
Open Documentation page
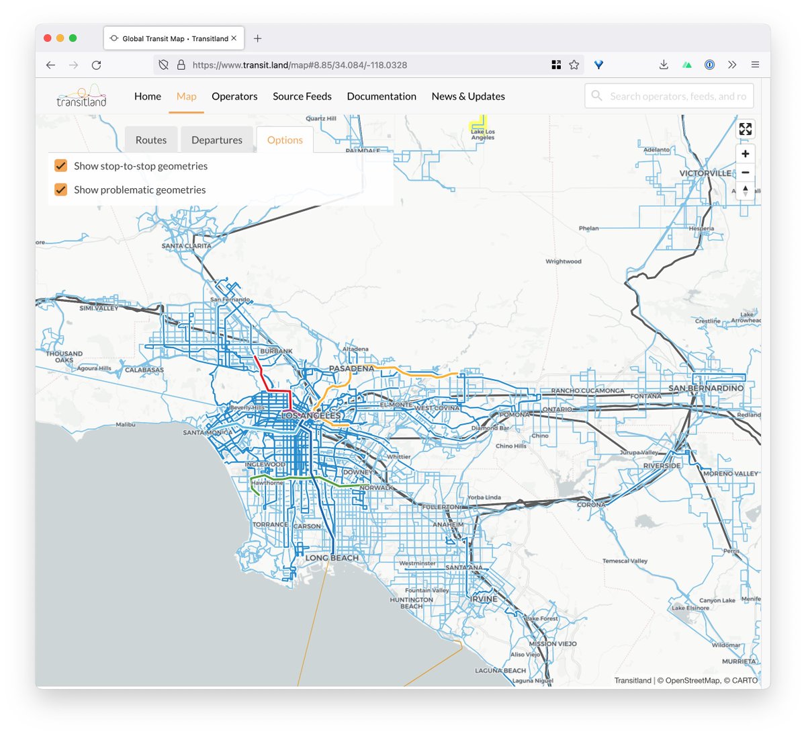click(x=382, y=96)
